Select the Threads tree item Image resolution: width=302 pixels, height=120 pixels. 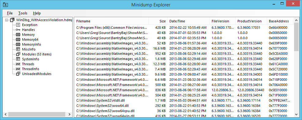click(28, 64)
